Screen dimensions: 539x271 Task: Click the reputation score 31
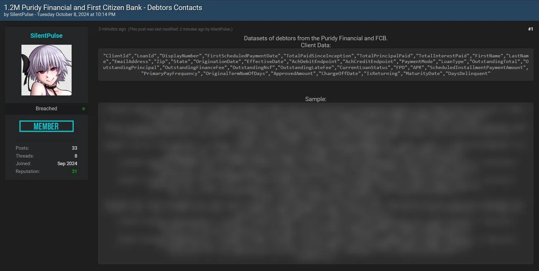tap(74, 171)
